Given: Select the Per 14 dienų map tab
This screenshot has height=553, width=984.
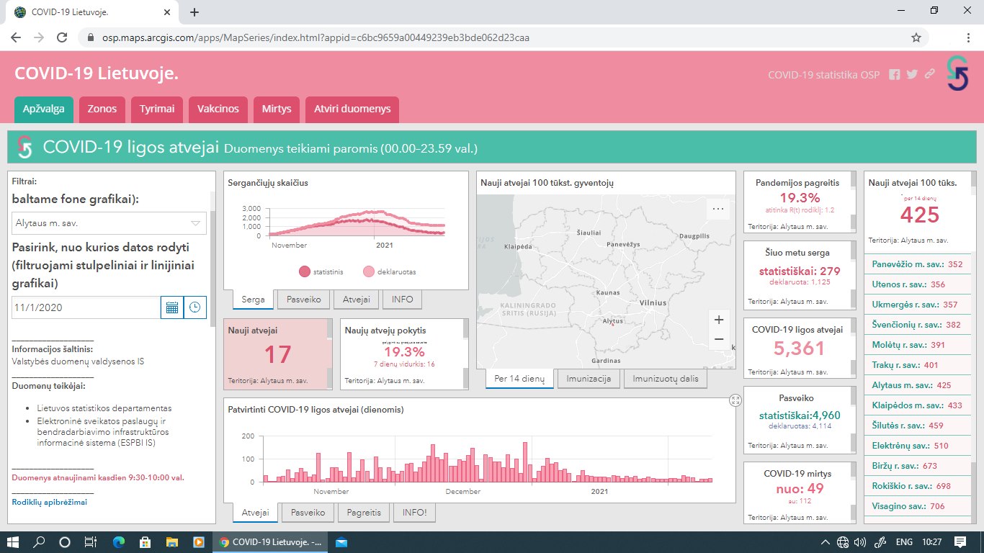Looking at the screenshot, I should tap(519, 379).
